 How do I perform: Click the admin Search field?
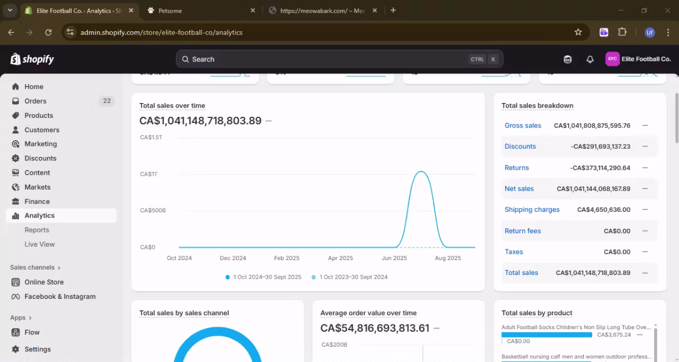tap(339, 59)
